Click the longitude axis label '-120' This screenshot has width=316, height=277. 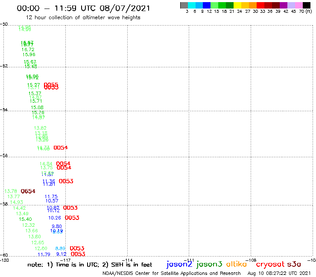coord(4,260)
